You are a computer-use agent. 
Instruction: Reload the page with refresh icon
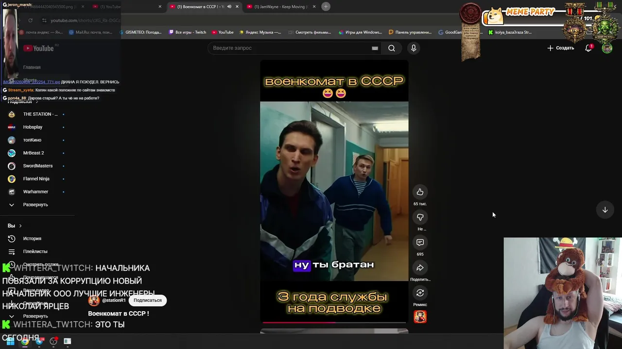pyautogui.click(x=30, y=20)
